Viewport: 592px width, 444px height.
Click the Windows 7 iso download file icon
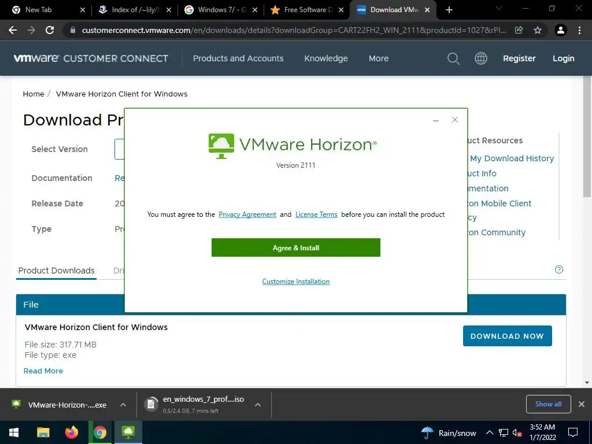[x=151, y=404]
